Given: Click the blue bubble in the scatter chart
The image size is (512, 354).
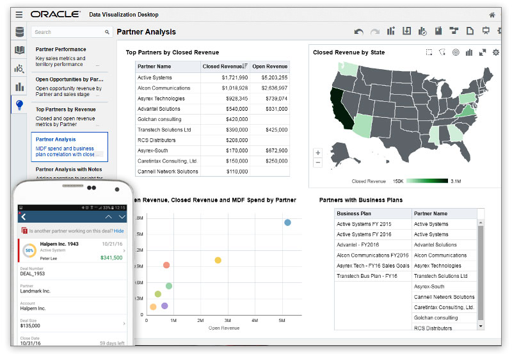Looking at the screenshot, I should point(287,222).
